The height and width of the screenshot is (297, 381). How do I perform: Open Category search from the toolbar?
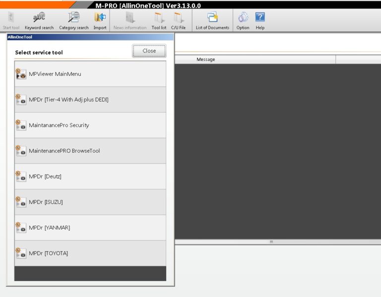[x=74, y=17]
